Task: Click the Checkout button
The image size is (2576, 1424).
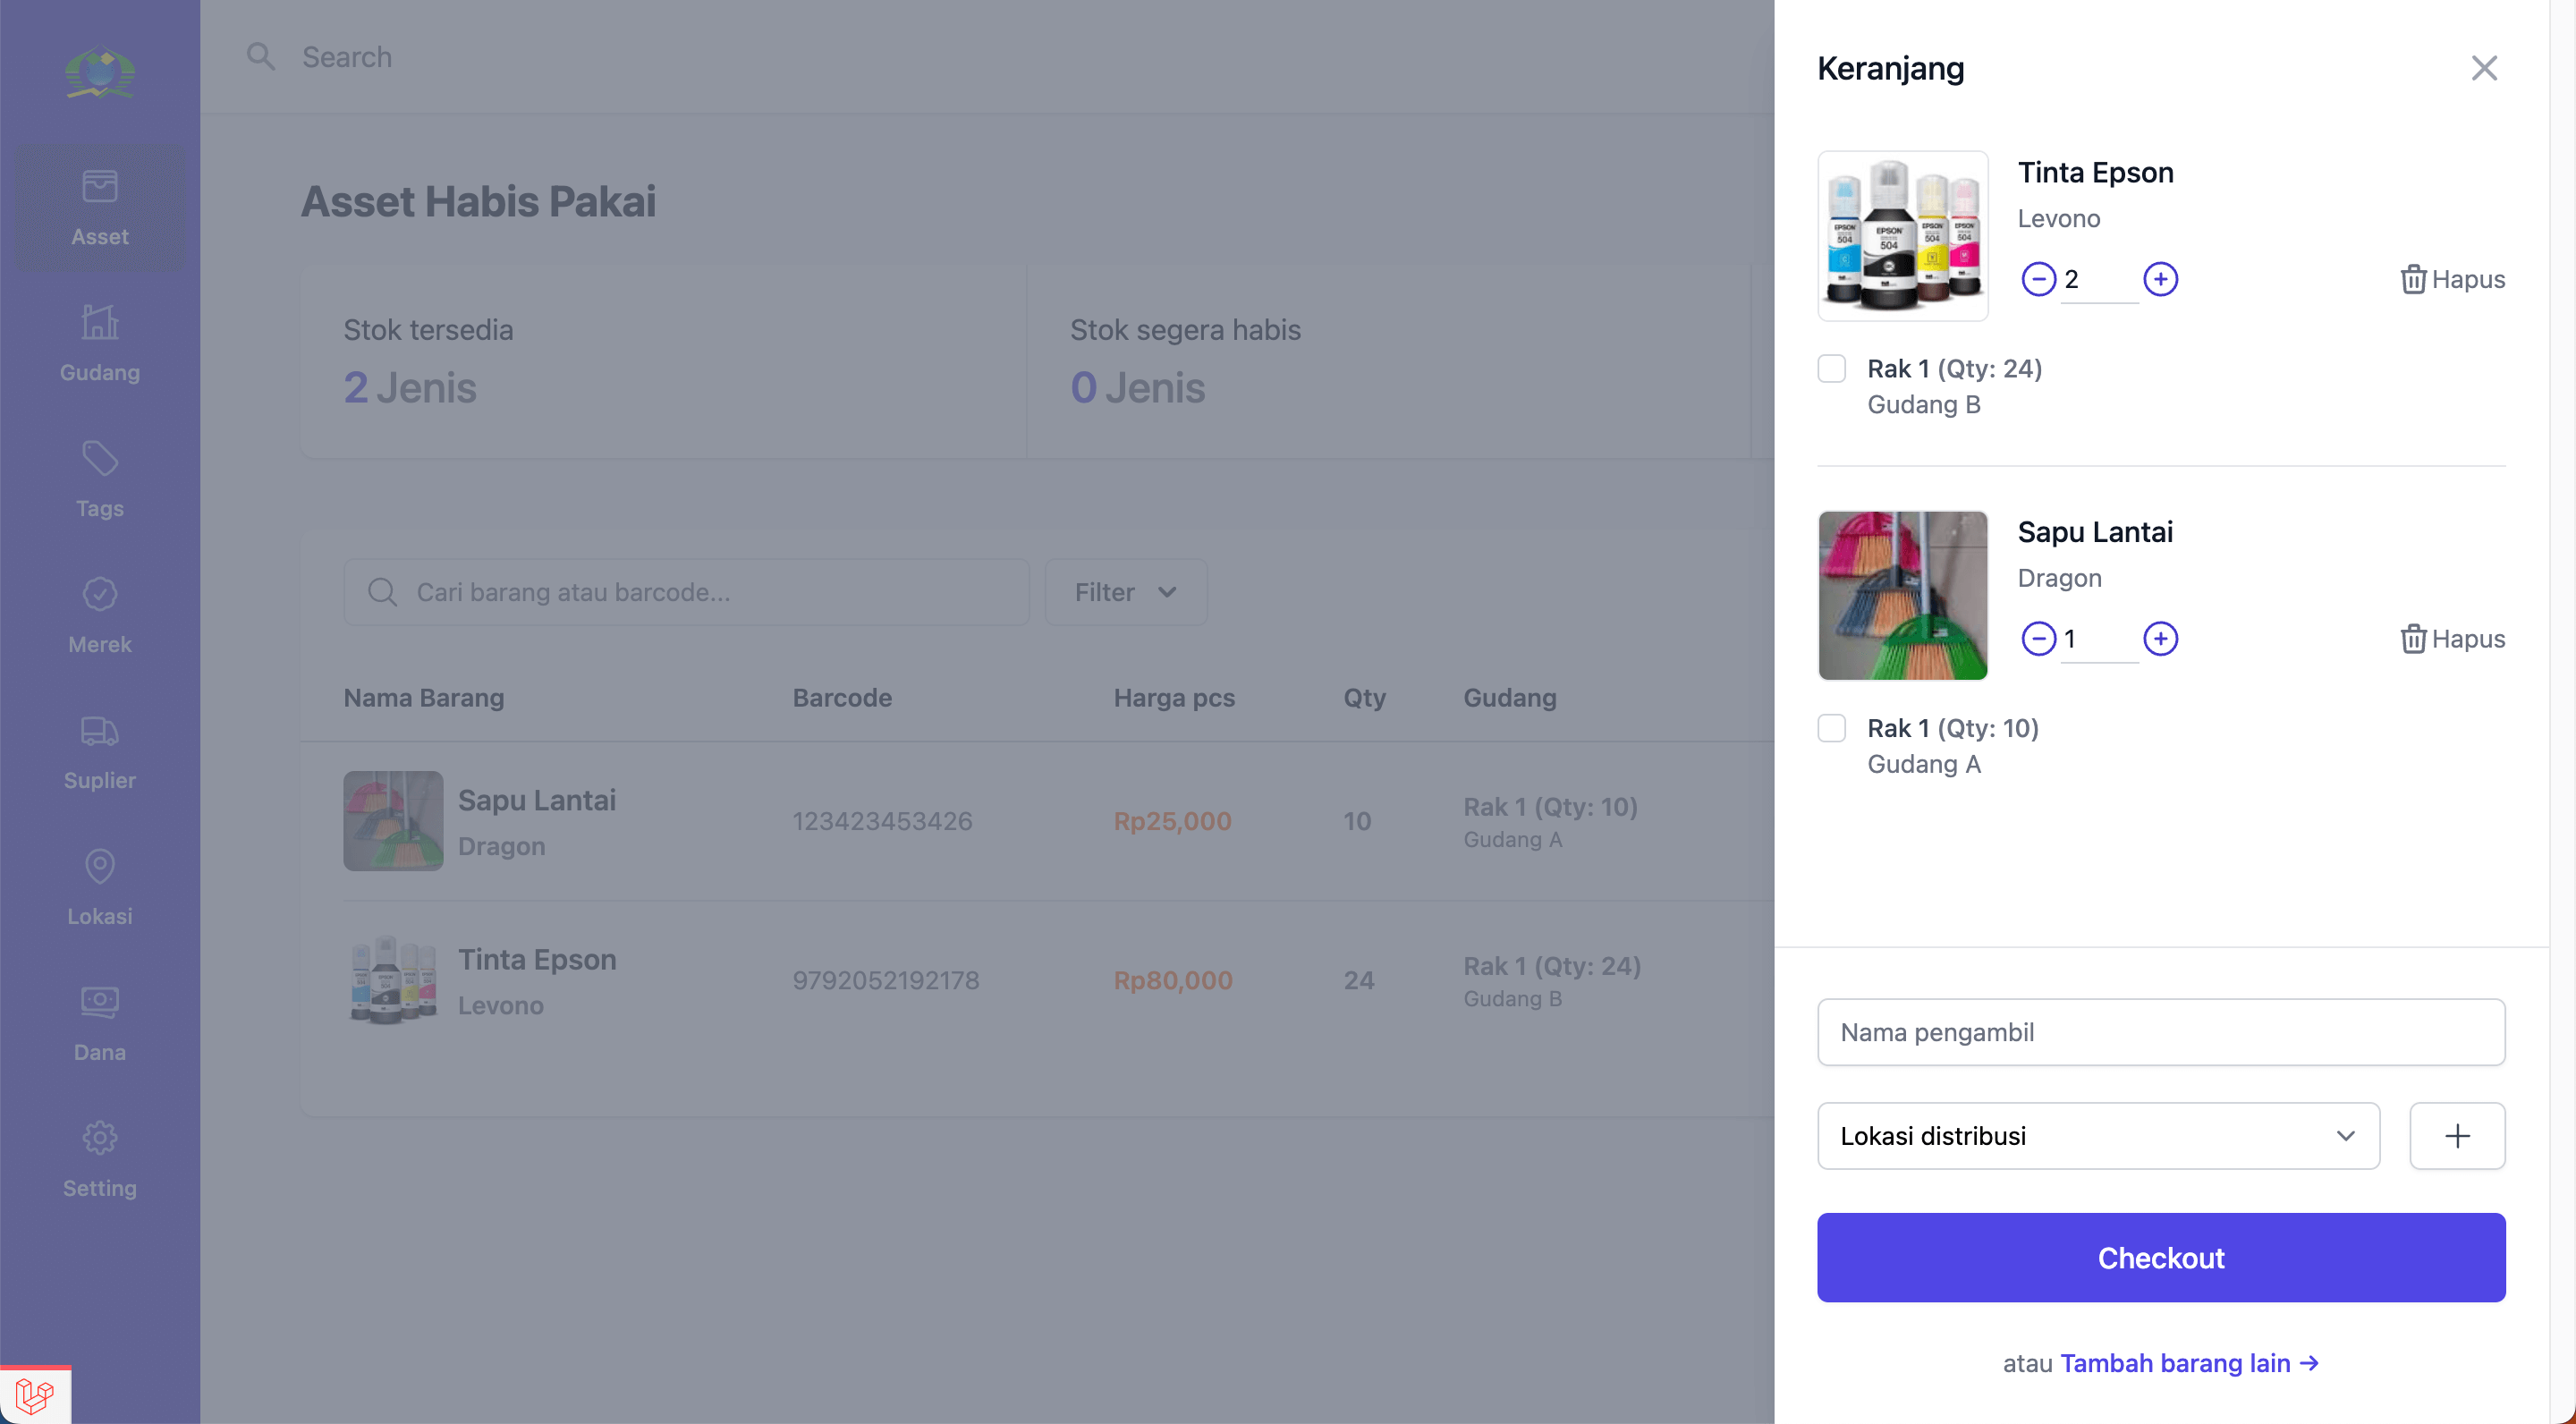Action: [2160, 1257]
